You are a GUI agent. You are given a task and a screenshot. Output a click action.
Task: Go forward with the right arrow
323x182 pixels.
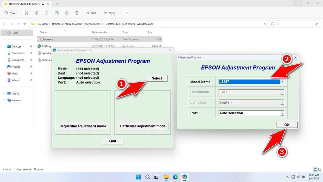(x=12, y=24)
